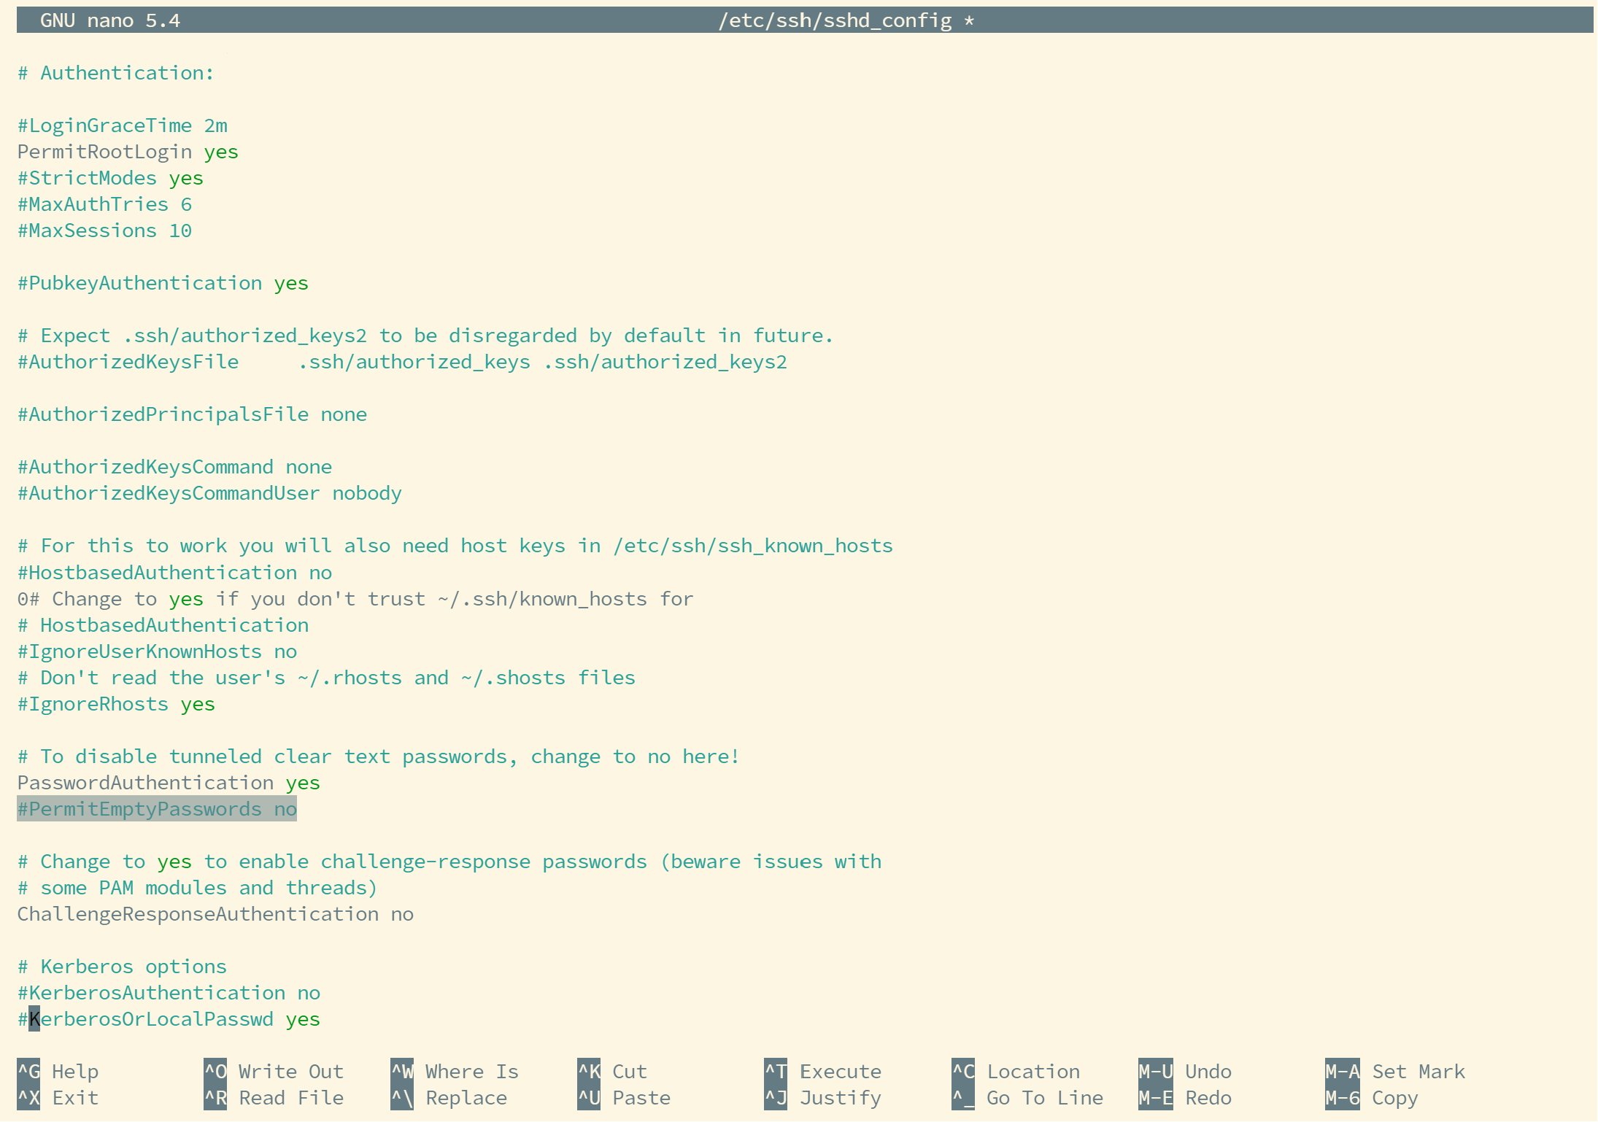Click the '#IgnoreUserKnownHosts no' line
This screenshot has width=1598, height=1122.
click(x=158, y=651)
